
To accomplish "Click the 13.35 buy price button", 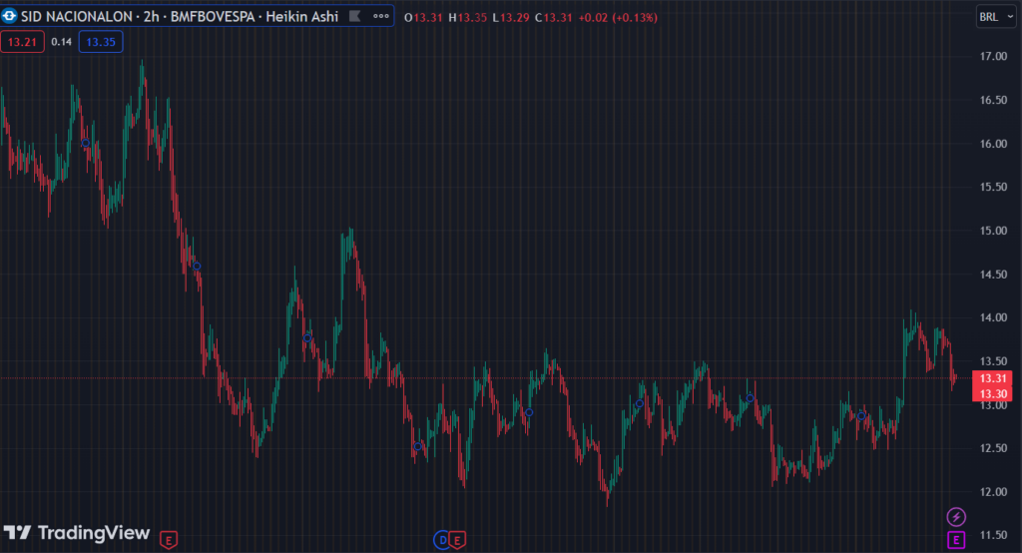I will 101,42.
